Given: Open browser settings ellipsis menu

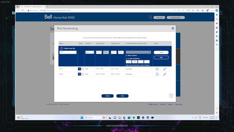Looking at the screenshot, I should pos(212,11).
